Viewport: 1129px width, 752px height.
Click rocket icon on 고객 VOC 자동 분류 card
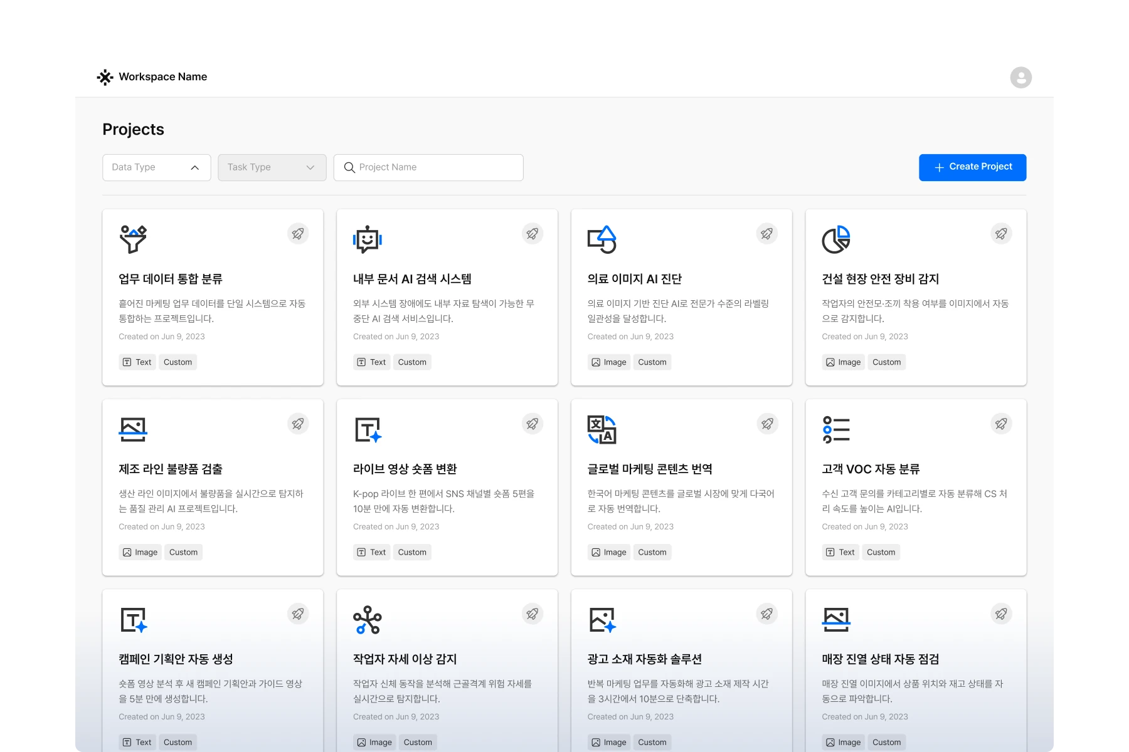click(x=1002, y=424)
